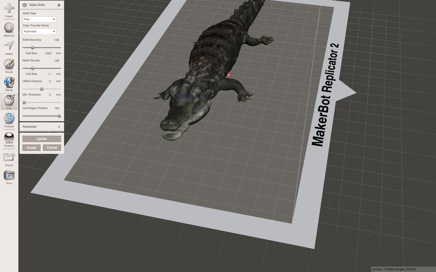
Task: Click the Mesh Density slider handle
Action: [x=32, y=68]
